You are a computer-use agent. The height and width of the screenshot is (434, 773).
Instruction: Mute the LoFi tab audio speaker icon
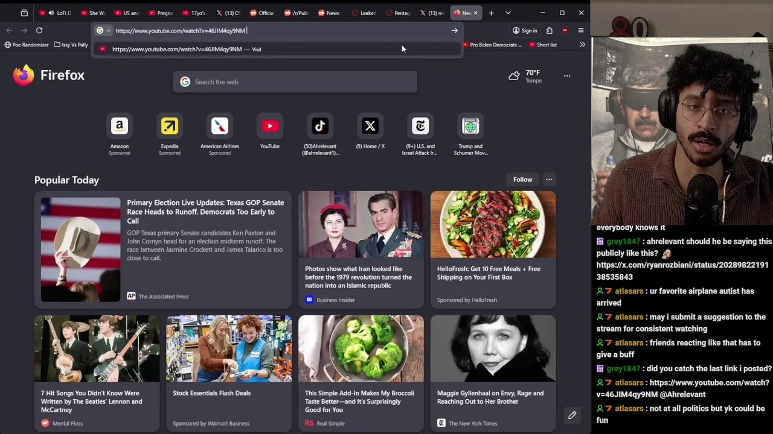(51, 13)
